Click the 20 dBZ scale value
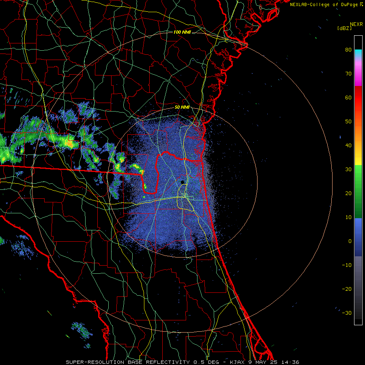Viewport: 365px width, 365px height. click(348, 193)
